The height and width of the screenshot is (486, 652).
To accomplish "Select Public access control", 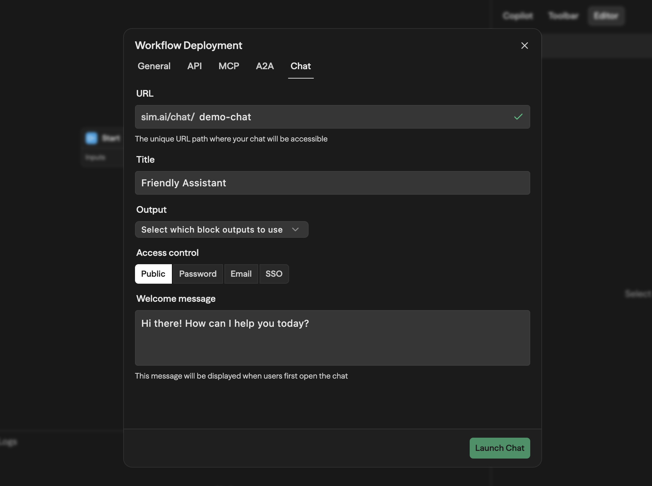I will coord(153,274).
